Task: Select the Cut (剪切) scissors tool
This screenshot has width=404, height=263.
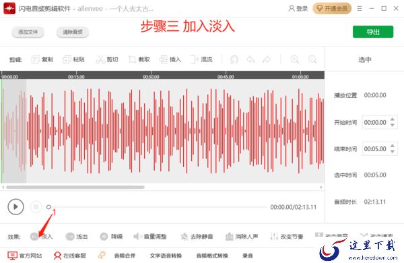Action: click(107, 59)
